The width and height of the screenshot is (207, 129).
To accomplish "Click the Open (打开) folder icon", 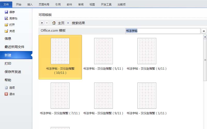I will [x=6, y=25].
